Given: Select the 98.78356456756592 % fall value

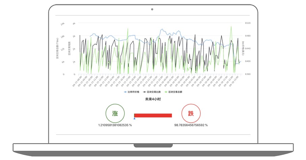Looking at the screenshot, I should coord(191,125).
